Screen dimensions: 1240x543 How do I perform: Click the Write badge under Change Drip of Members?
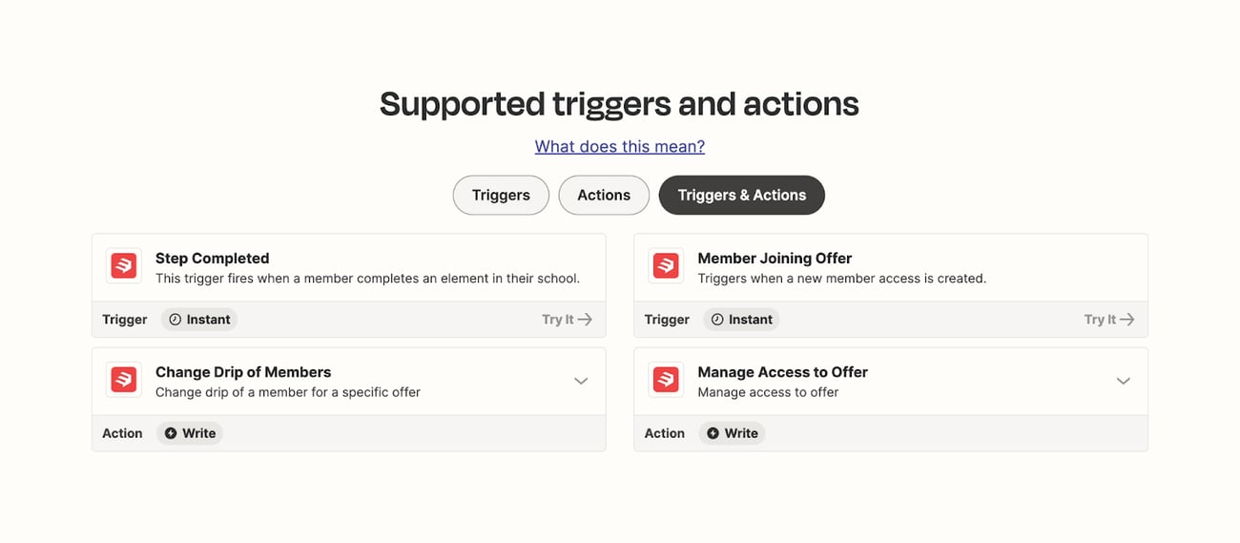pyautogui.click(x=190, y=433)
